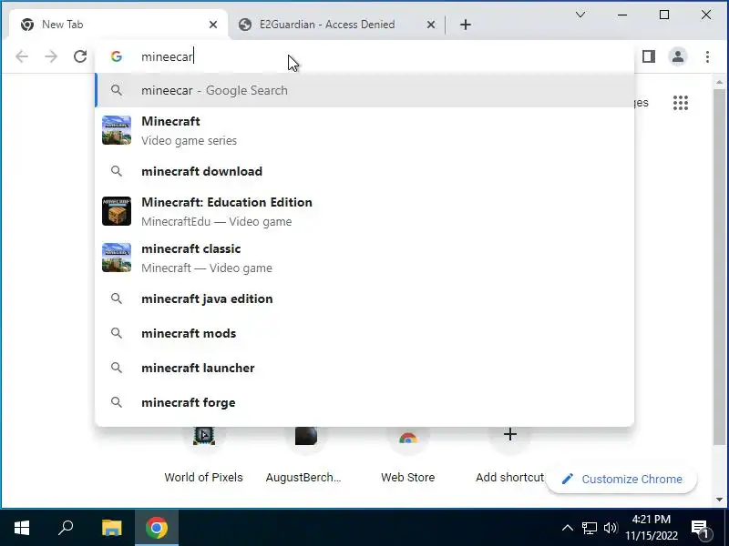Click search icon beside minecraft download

(117, 171)
